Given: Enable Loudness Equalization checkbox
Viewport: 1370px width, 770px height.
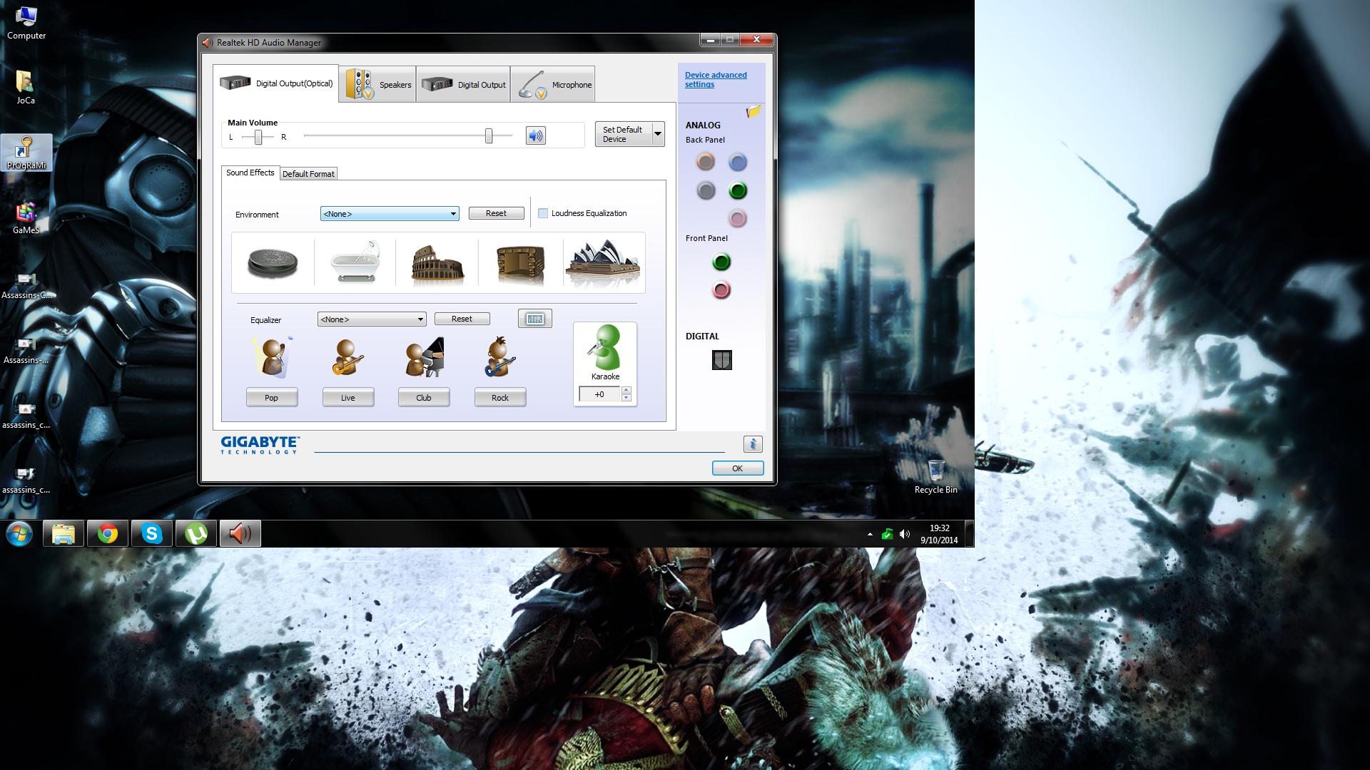Looking at the screenshot, I should [543, 213].
